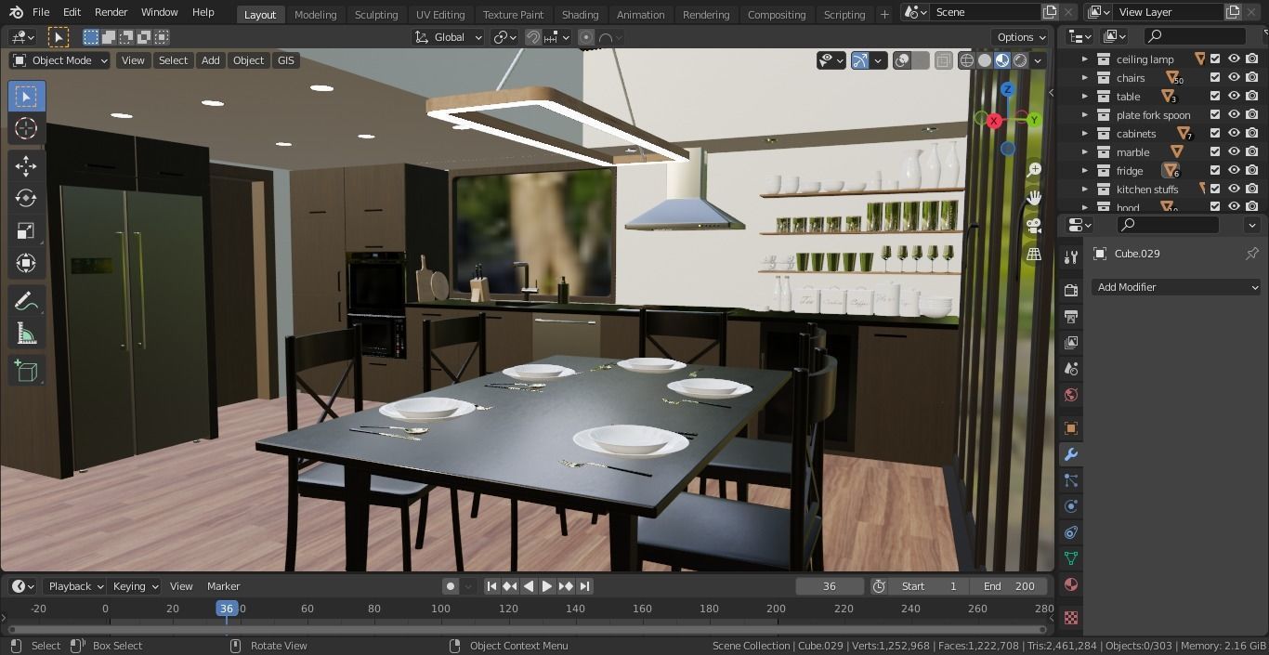Viewport: 1269px width, 655px height.
Task: Select the Rotate tool
Action: 26,198
